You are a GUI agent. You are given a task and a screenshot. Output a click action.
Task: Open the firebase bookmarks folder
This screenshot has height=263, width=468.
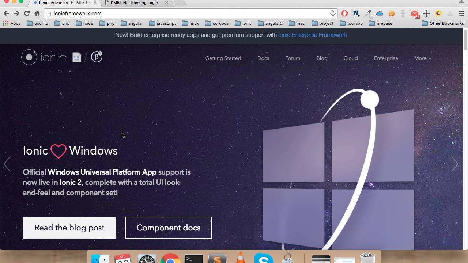pyautogui.click(x=381, y=23)
